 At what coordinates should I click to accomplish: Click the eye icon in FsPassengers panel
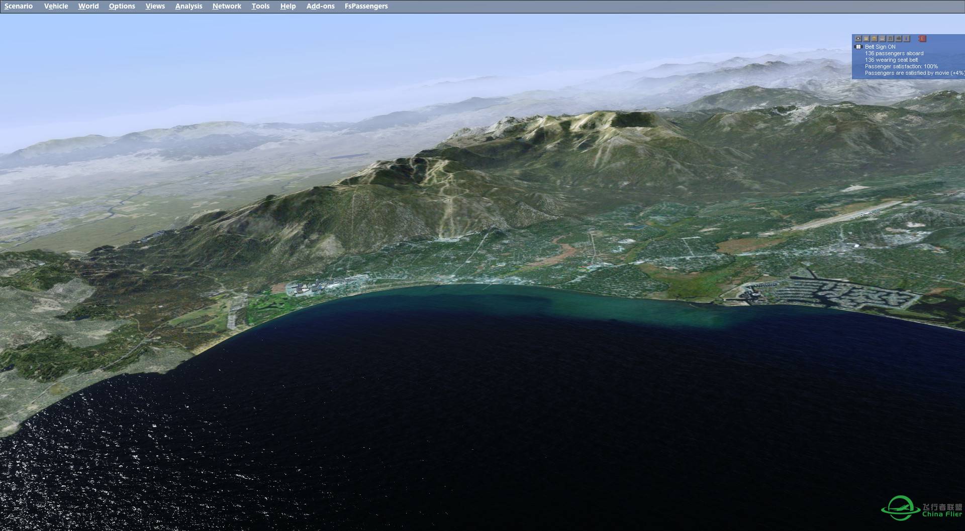[858, 39]
